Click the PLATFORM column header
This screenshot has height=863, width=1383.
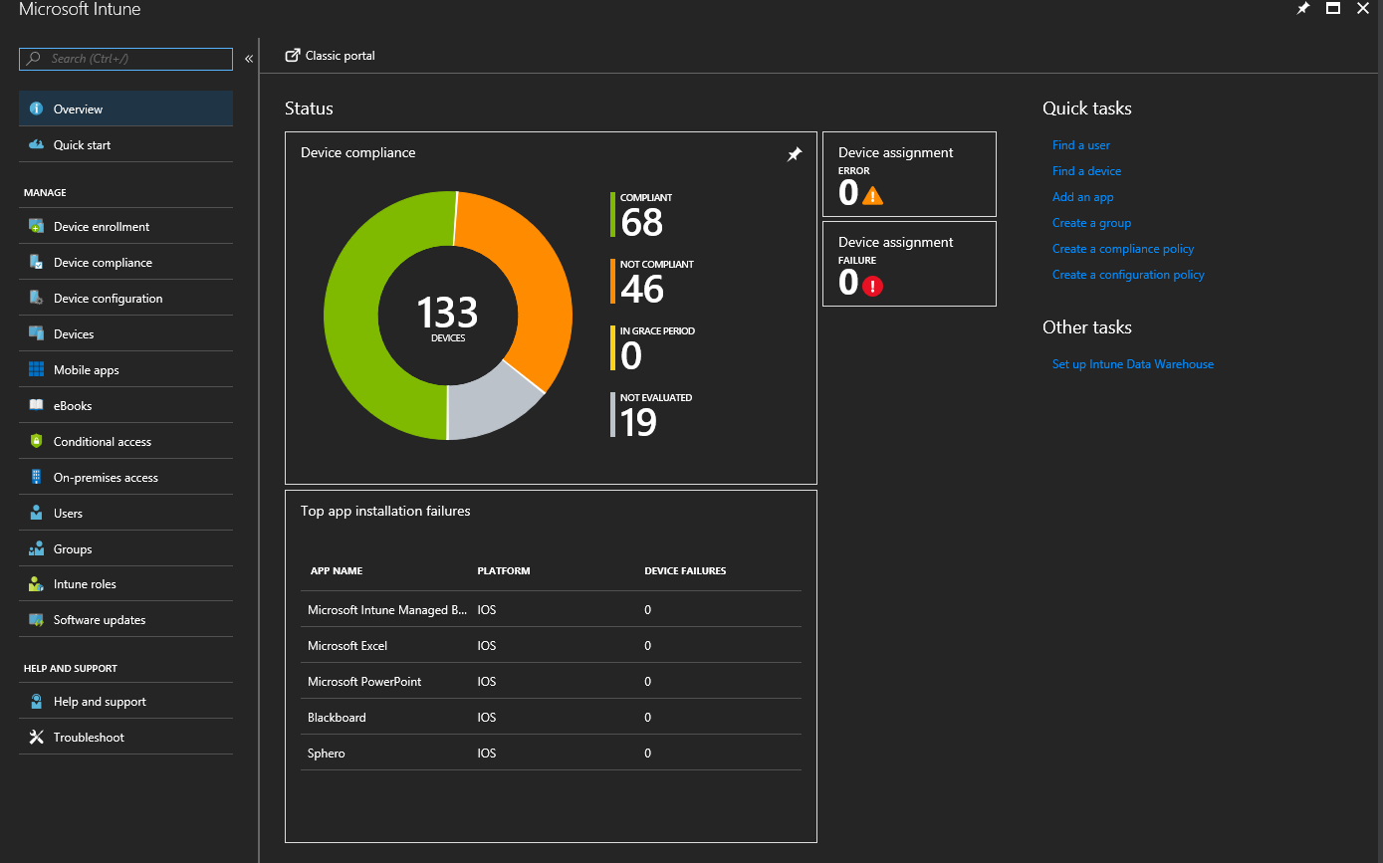504,571
